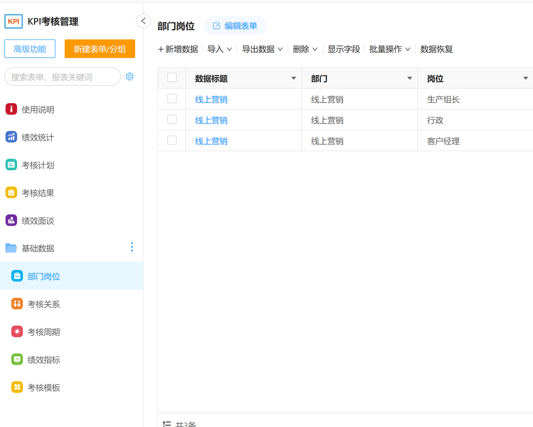Go to 考核周期 in the sidebar

pyautogui.click(x=43, y=332)
